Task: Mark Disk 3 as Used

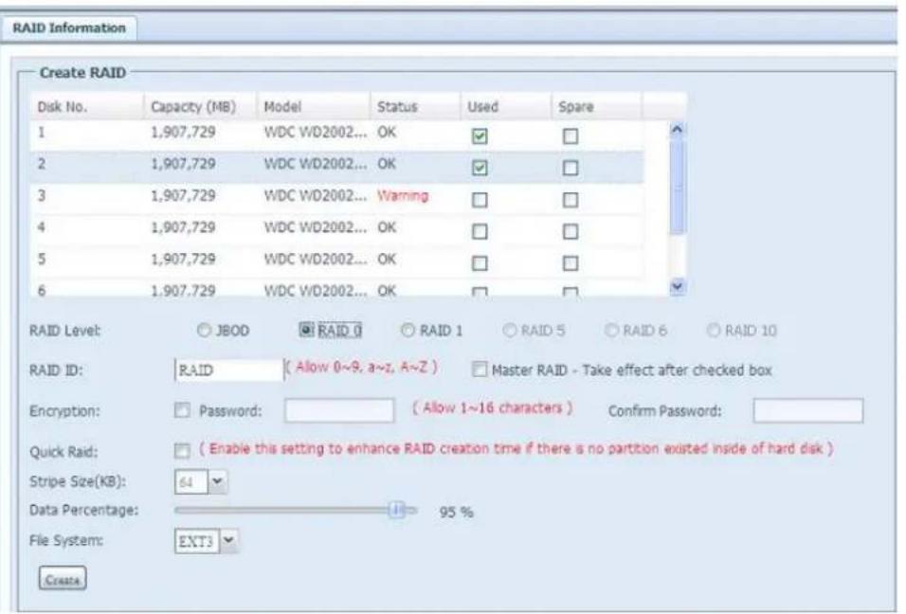Action: (479, 198)
